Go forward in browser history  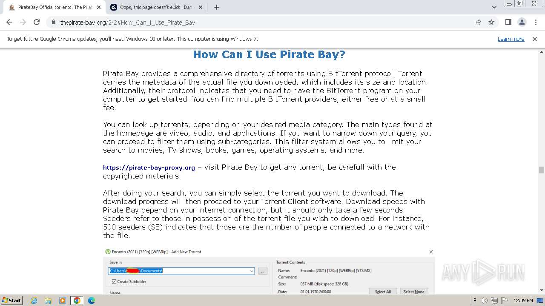(x=23, y=22)
